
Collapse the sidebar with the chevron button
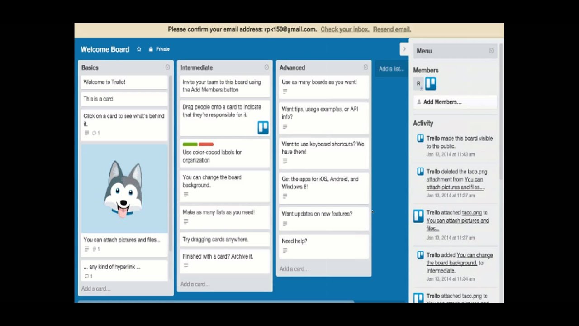click(404, 49)
